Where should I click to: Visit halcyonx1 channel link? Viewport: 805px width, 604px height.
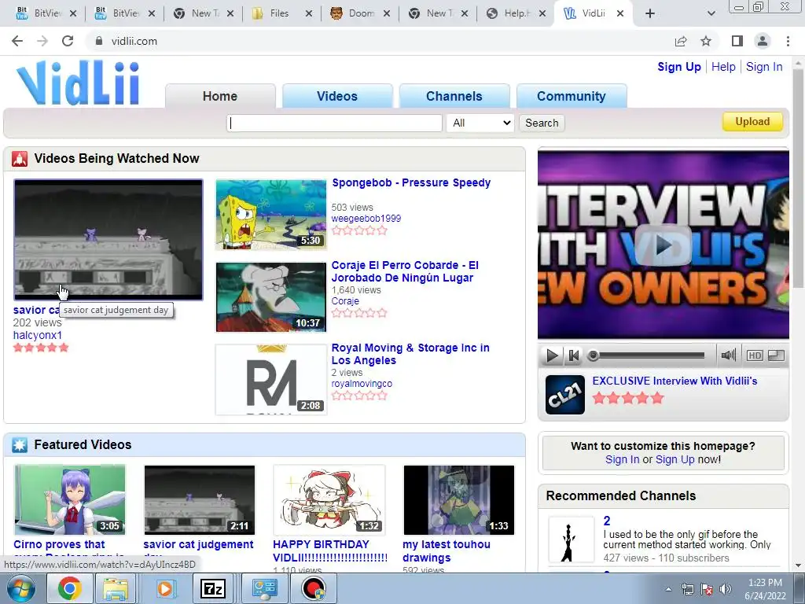tap(38, 335)
